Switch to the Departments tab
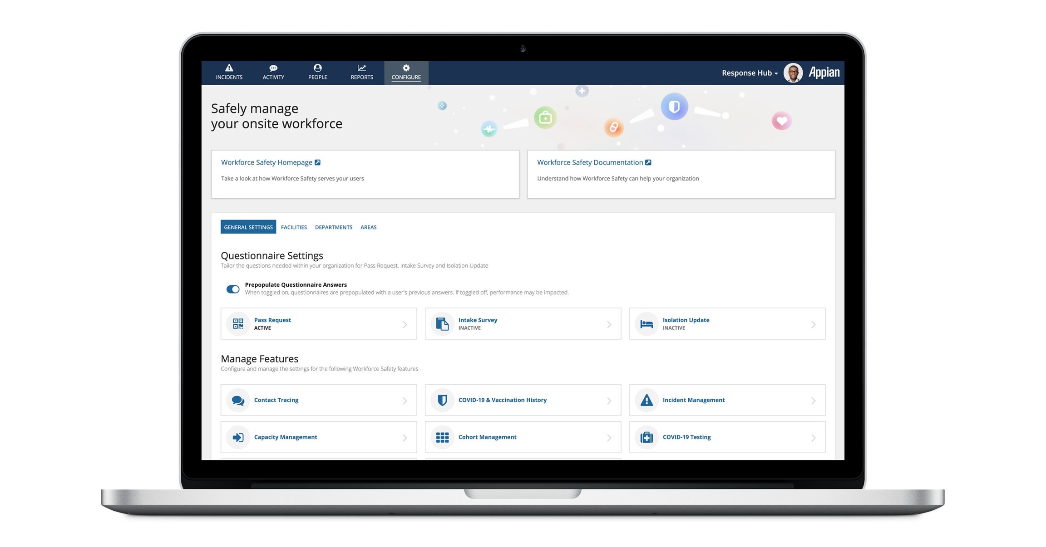Image resolution: width=1046 pixels, height=547 pixels. pos(334,227)
